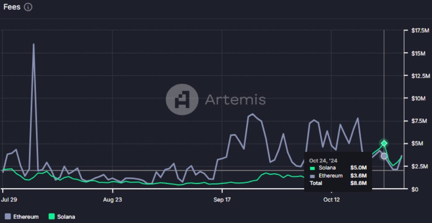Image resolution: width=432 pixels, height=223 pixels.
Task: Click the 'Total' label in tooltip
Action: (x=316, y=183)
